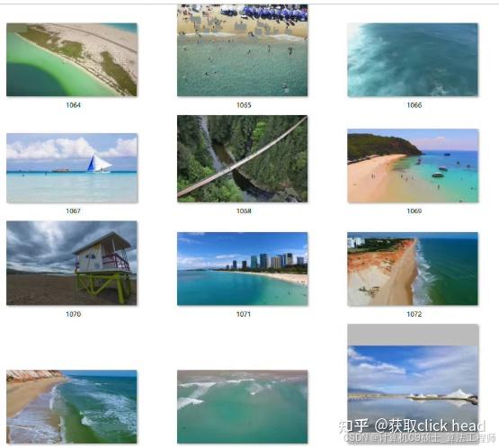Click the file name label 1064

[x=73, y=105]
